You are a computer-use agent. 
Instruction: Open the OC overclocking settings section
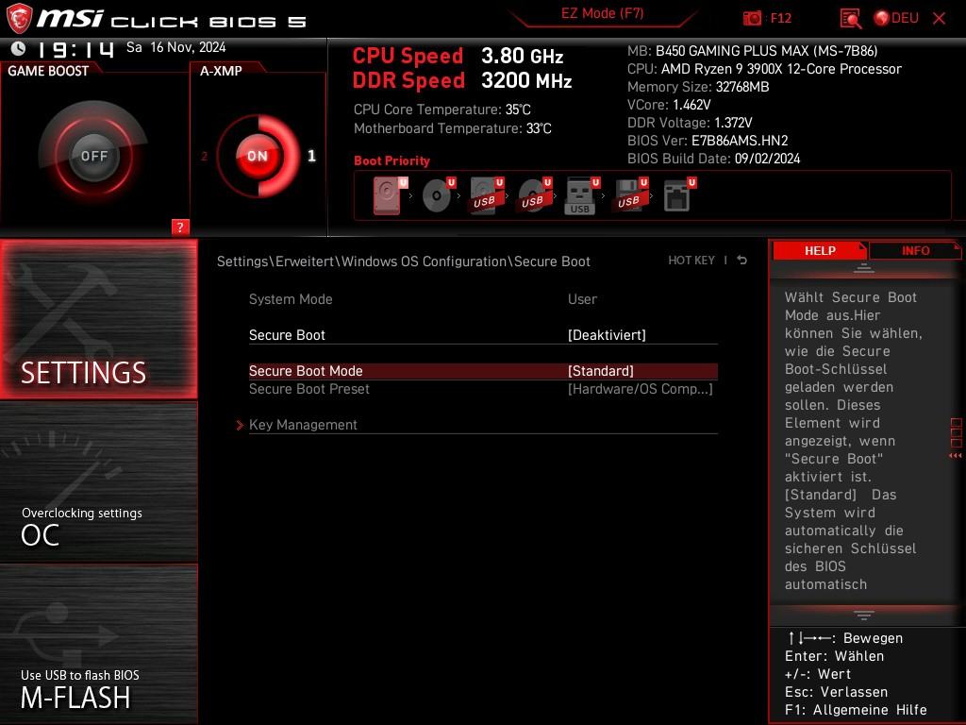[x=98, y=482]
